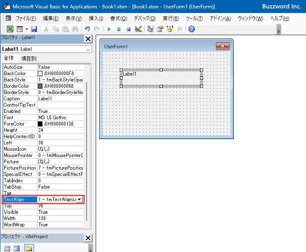Open the ウィンドウ(W) menu
Screen dimensions: 306x252
click(x=251, y=18)
